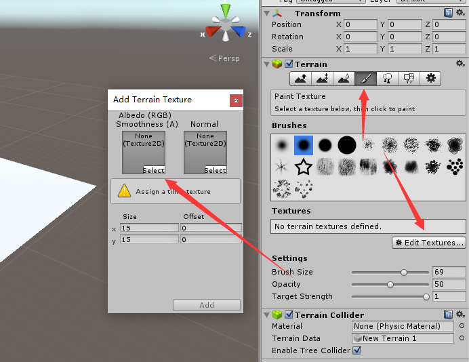Choose the soft blurred round brush
Screen dimensions: 469x362
(x=282, y=145)
